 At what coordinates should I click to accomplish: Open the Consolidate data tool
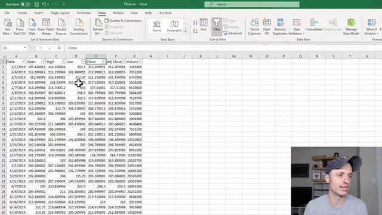pyautogui.click(x=315, y=24)
